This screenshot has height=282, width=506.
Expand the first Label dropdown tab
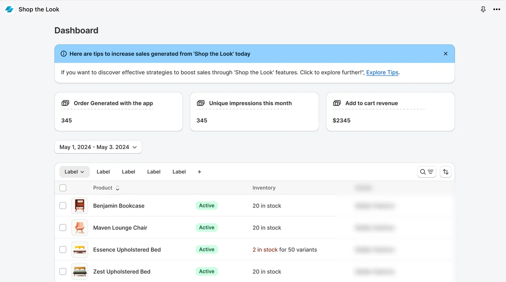pyautogui.click(x=75, y=172)
